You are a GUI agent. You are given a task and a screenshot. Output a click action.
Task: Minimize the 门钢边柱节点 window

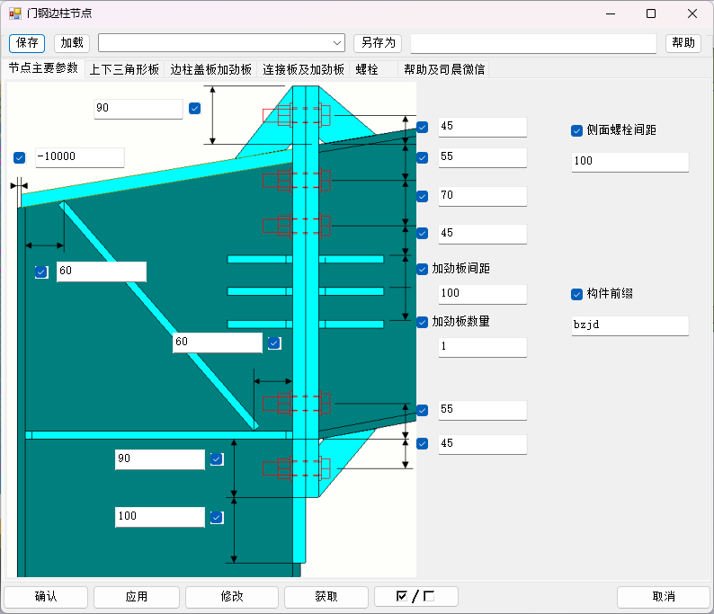pyautogui.click(x=611, y=13)
